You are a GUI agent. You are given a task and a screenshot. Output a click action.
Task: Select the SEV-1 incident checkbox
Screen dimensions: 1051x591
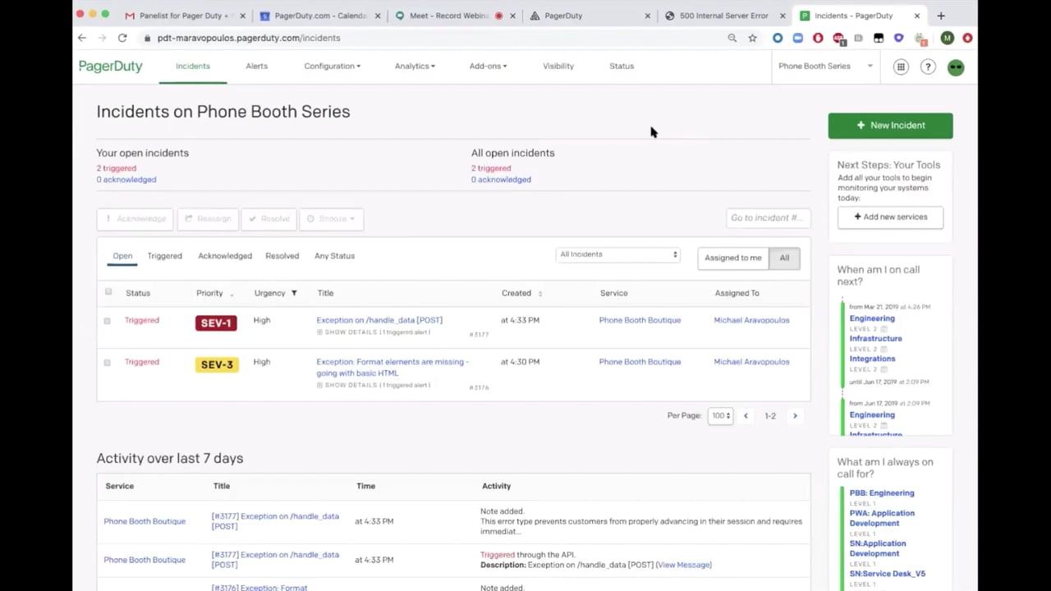click(x=107, y=321)
